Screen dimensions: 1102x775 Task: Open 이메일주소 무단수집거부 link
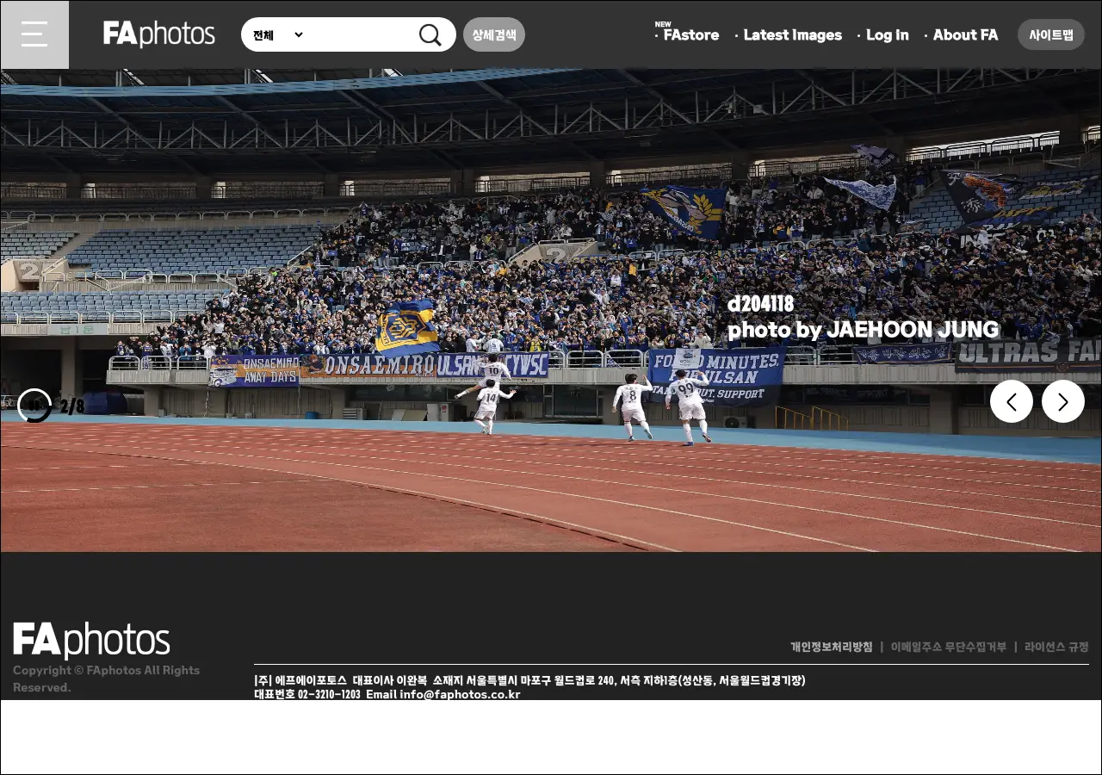point(948,647)
